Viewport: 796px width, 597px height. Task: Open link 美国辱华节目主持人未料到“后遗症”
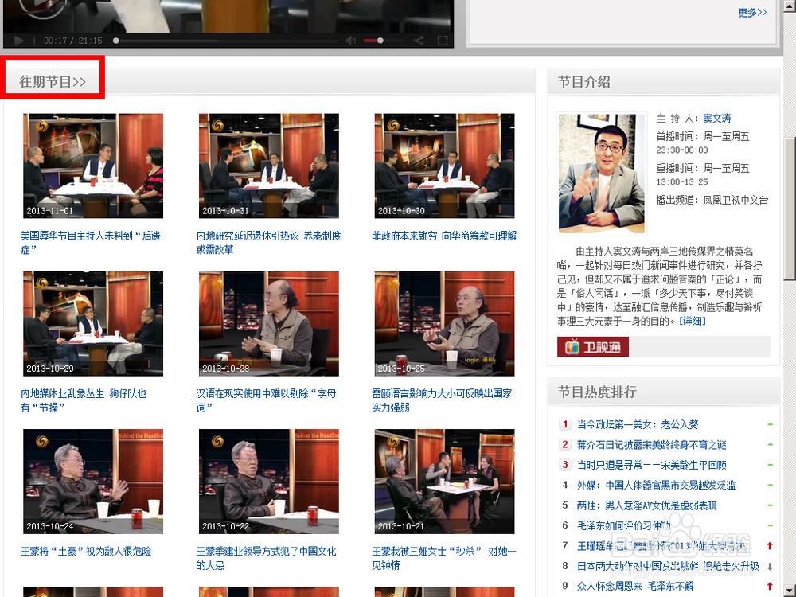pyautogui.click(x=91, y=243)
